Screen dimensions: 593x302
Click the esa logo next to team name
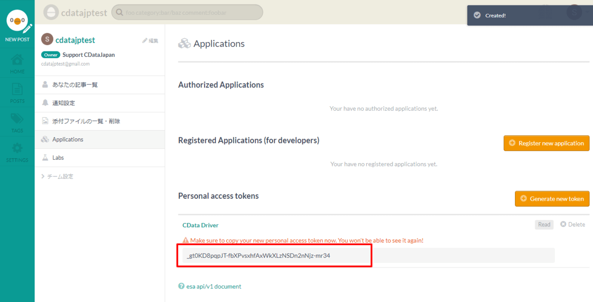click(x=51, y=12)
